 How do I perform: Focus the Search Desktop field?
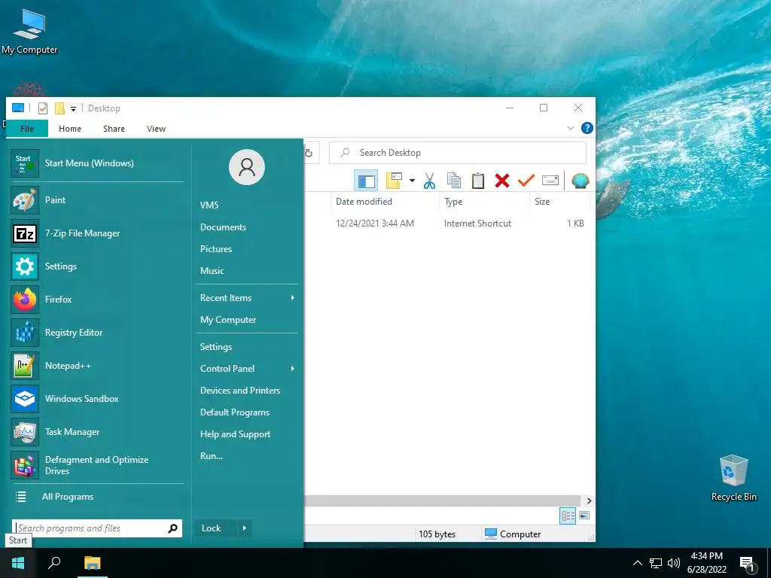click(x=458, y=153)
